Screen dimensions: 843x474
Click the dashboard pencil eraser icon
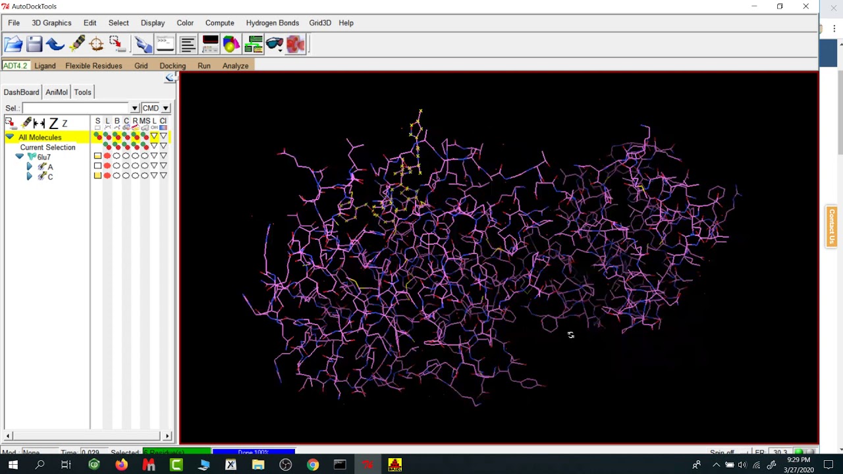point(26,123)
